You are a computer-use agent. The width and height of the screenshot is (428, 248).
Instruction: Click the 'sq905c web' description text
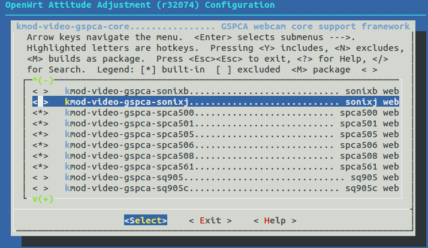coord(372,188)
